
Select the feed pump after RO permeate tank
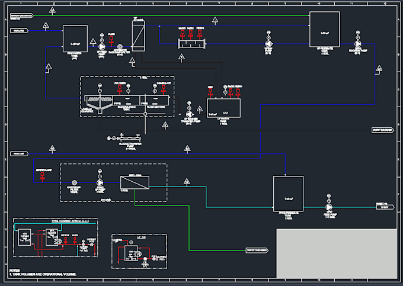click(329, 207)
